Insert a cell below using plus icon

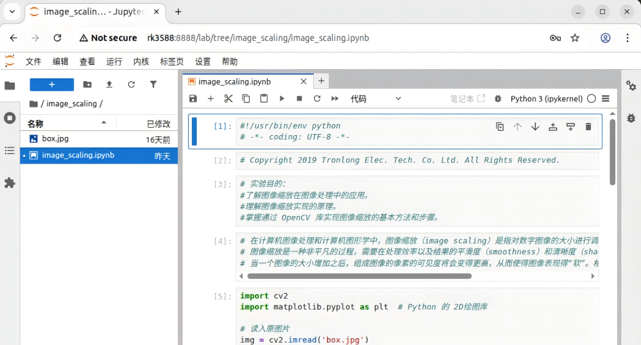coord(210,99)
